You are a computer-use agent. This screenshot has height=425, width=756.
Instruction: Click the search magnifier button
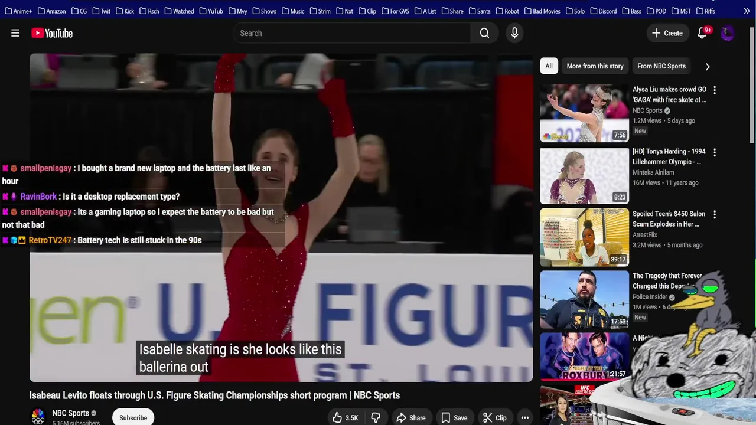coord(484,33)
